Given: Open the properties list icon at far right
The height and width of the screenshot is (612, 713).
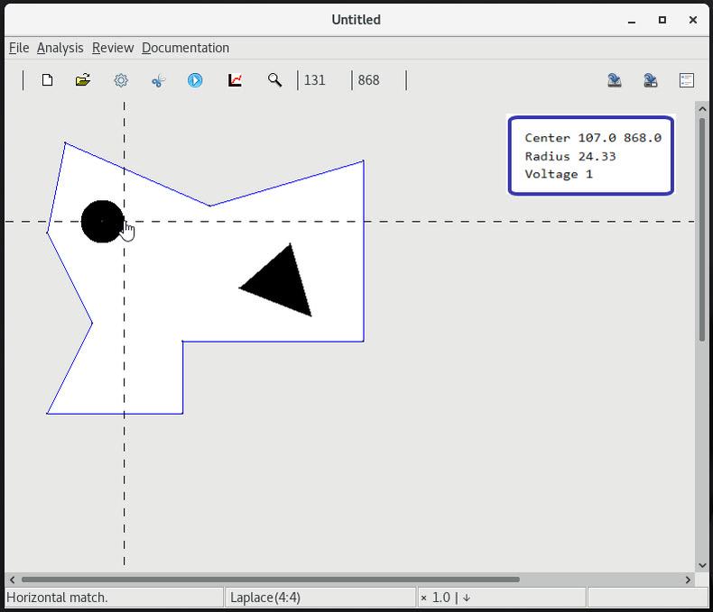Looking at the screenshot, I should click(686, 80).
